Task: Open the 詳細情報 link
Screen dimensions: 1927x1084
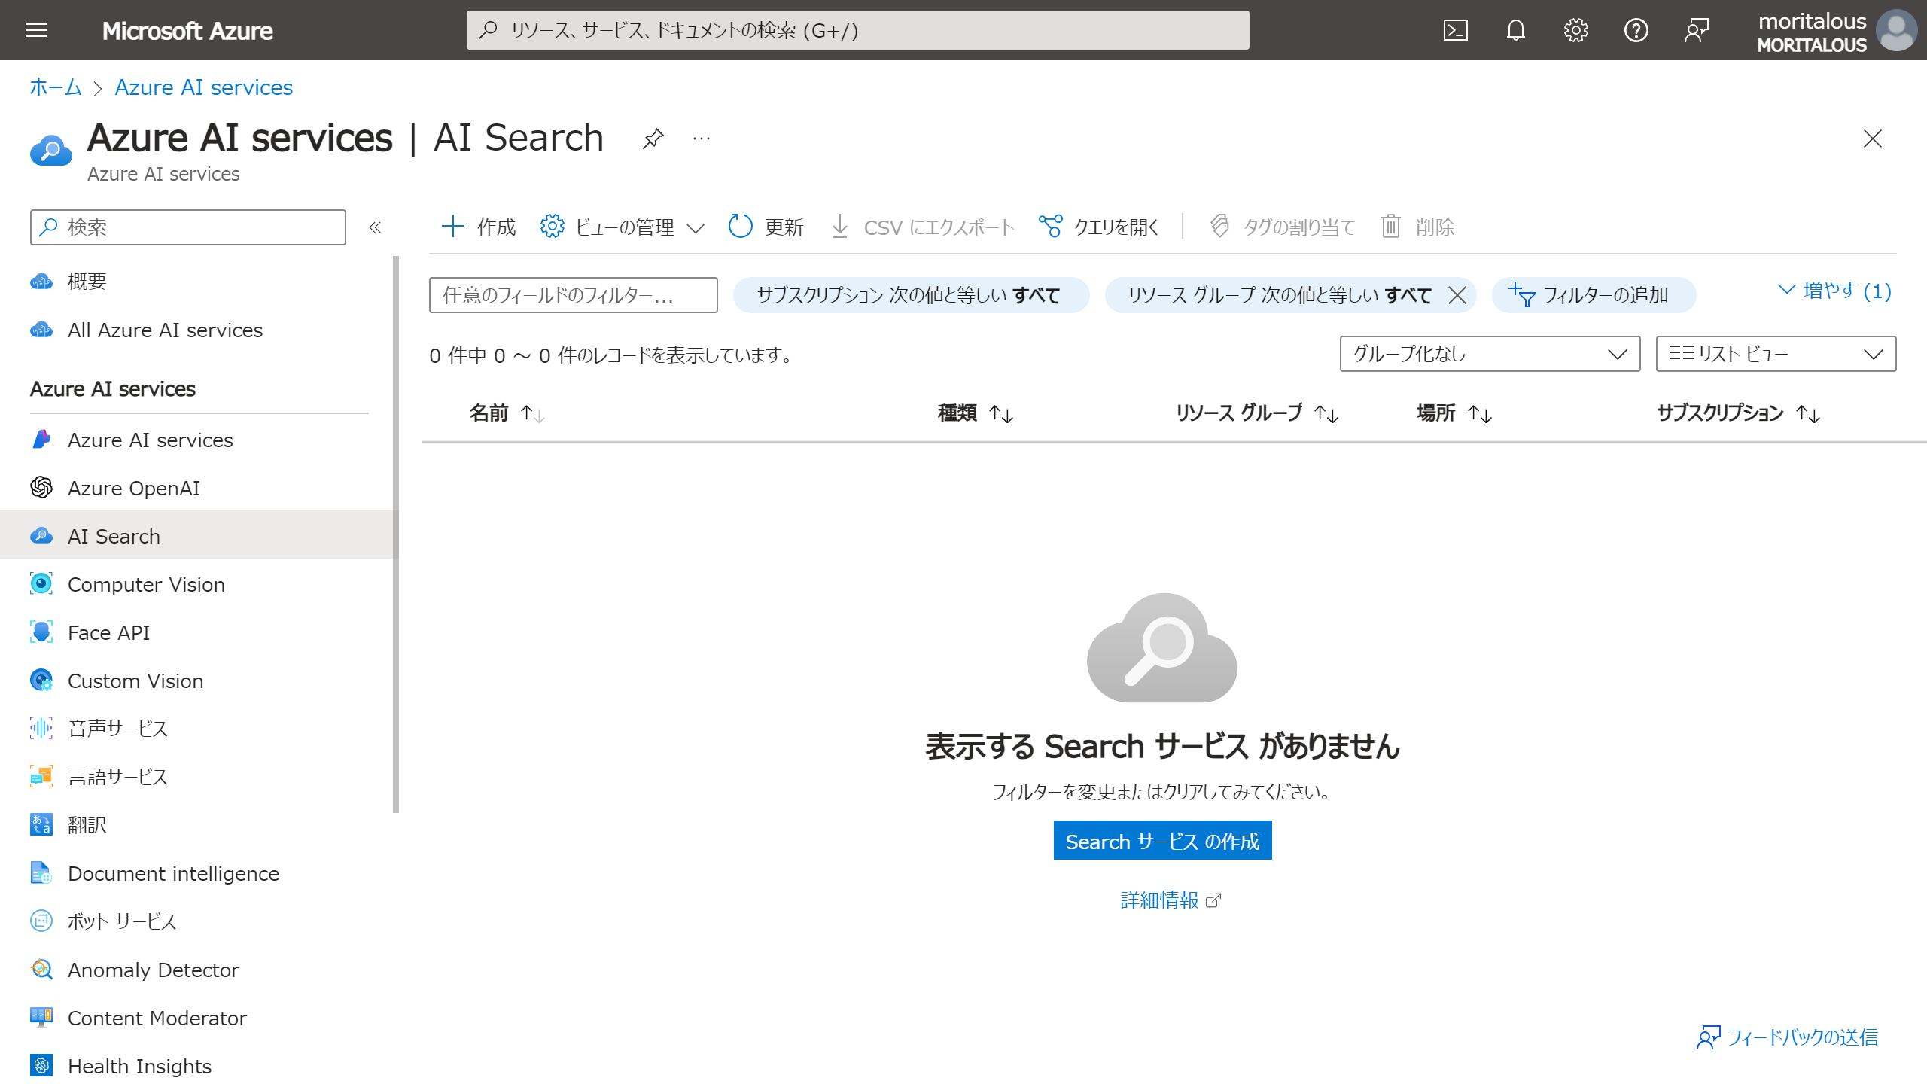Action: click(1161, 900)
